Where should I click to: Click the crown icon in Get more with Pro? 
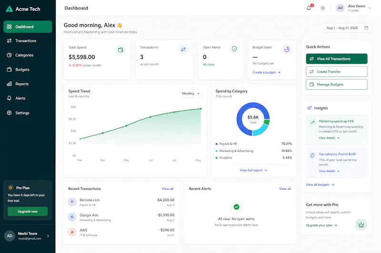coord(361,225)
